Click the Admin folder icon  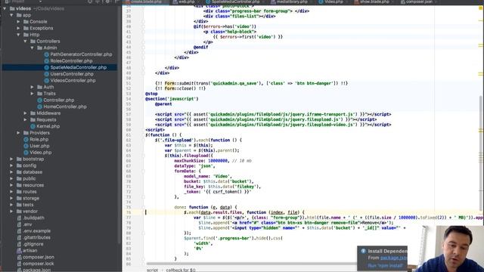pyautogui.click(x=39, y=48)
